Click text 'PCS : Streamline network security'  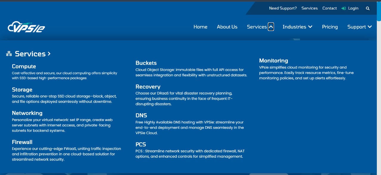tap(168, 151)
